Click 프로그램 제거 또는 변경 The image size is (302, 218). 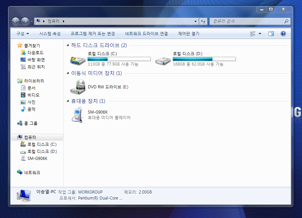pos(93,34)
